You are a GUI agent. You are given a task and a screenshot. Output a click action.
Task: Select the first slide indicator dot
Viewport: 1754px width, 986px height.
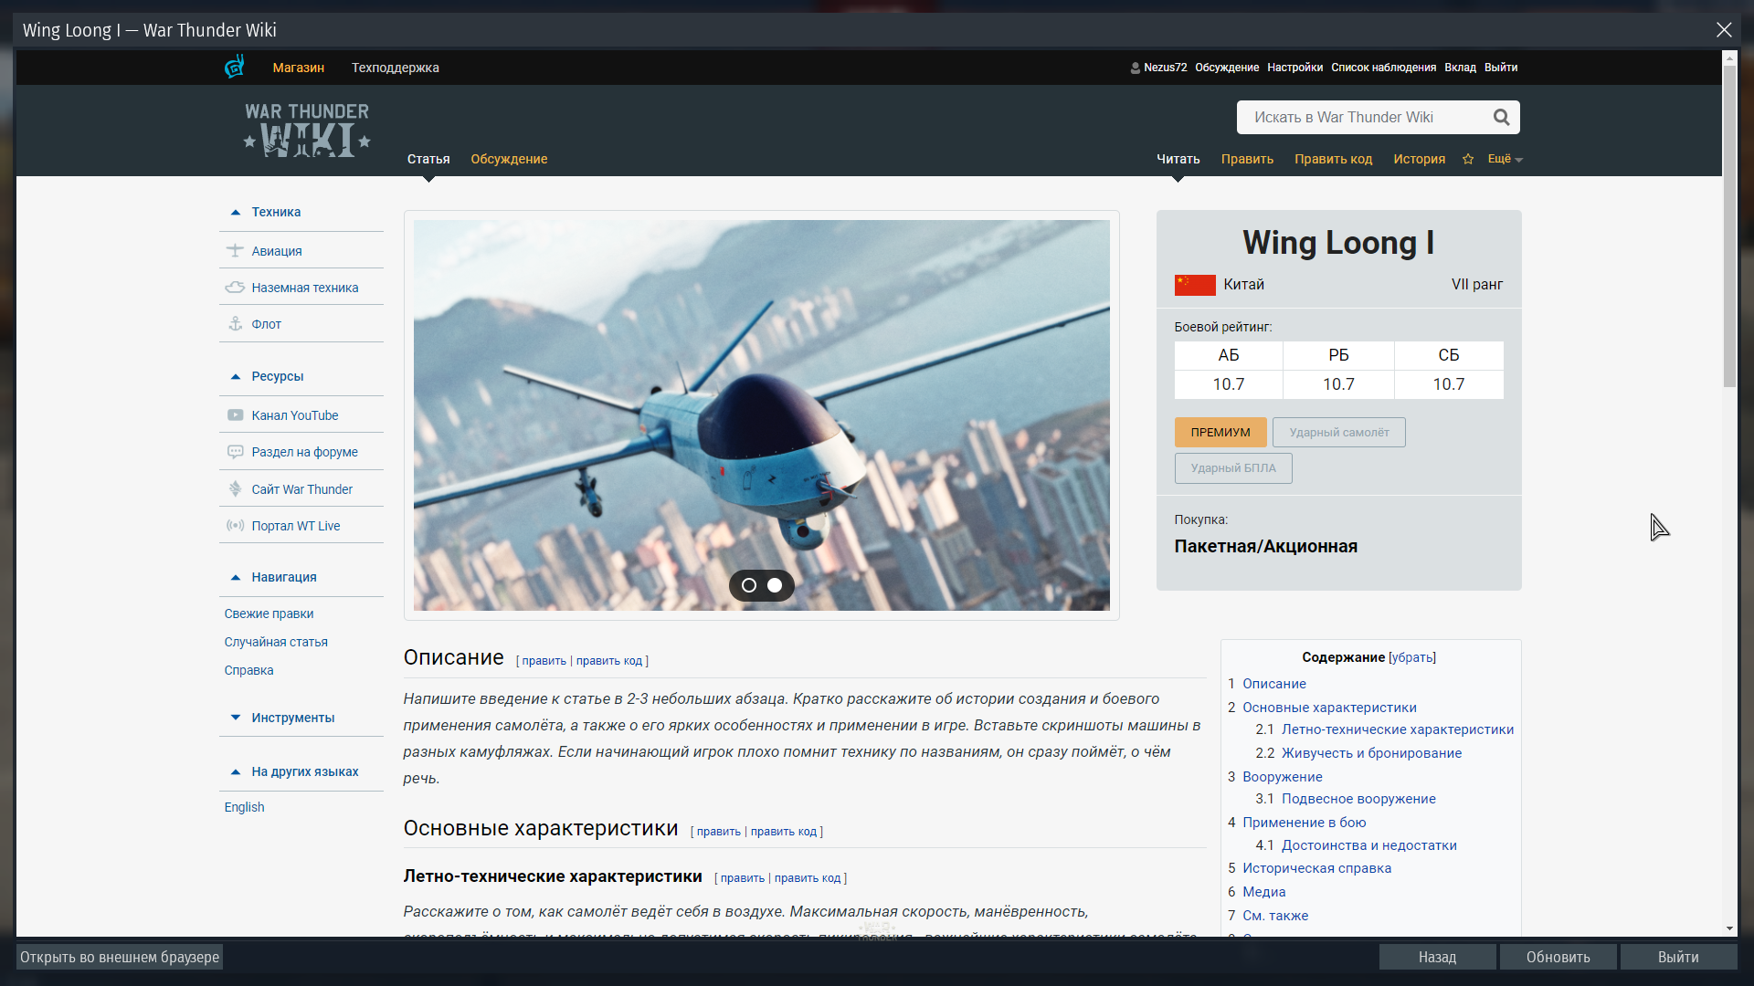click(x=749, y=585)
